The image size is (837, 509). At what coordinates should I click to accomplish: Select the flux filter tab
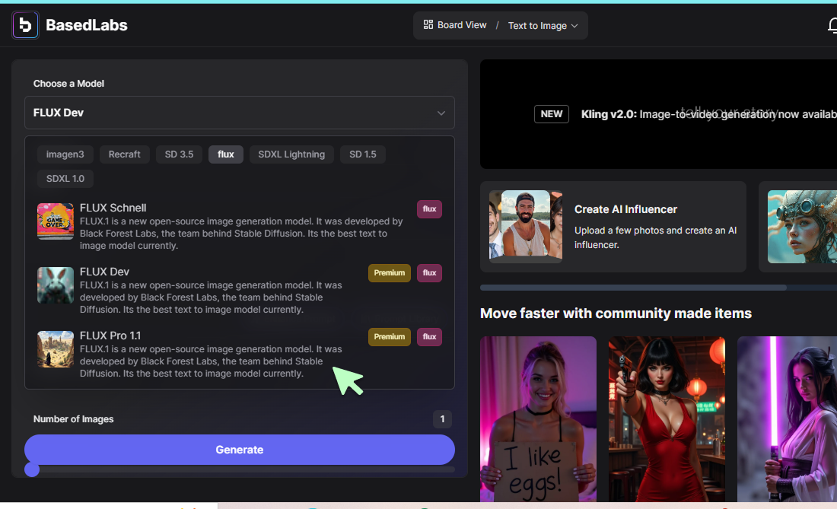(x=226, y=154)
